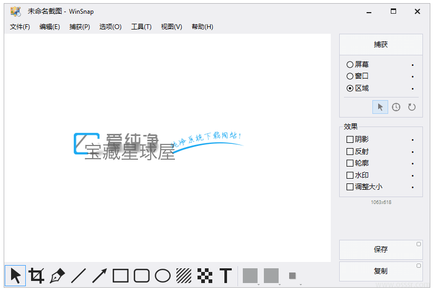The width and height of the screenshot is (434, 292).
Task: Select the Pen drawing tool
Action: [57, 276]
